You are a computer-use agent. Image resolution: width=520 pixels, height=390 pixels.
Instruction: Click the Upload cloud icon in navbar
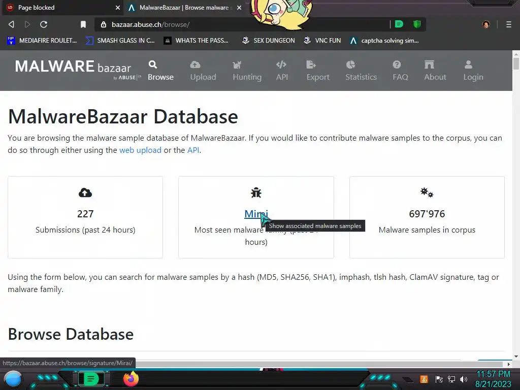pos(195,64)
